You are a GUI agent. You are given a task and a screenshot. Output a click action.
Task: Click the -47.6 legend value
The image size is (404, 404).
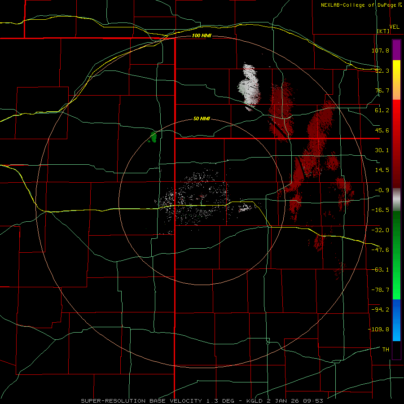coord(380,250)
